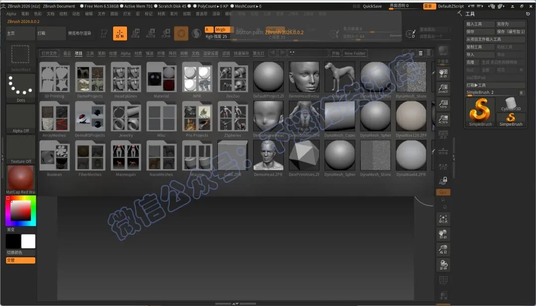Open the Alpha menu in menu bar

(11, 14)
